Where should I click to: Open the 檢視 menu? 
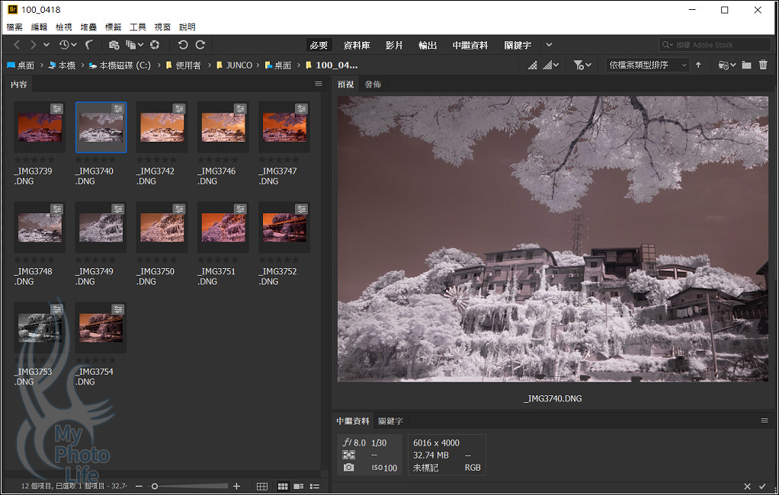pos(64,27)
